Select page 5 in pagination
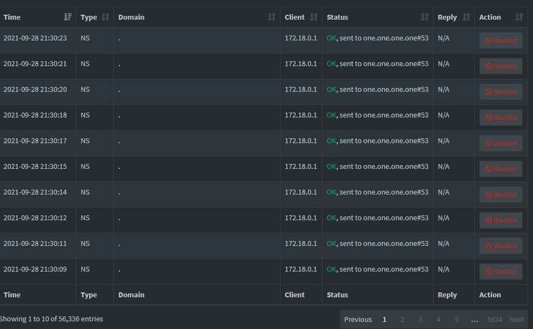The width and height of the screenshot is (533, 329). pos(456,320)
